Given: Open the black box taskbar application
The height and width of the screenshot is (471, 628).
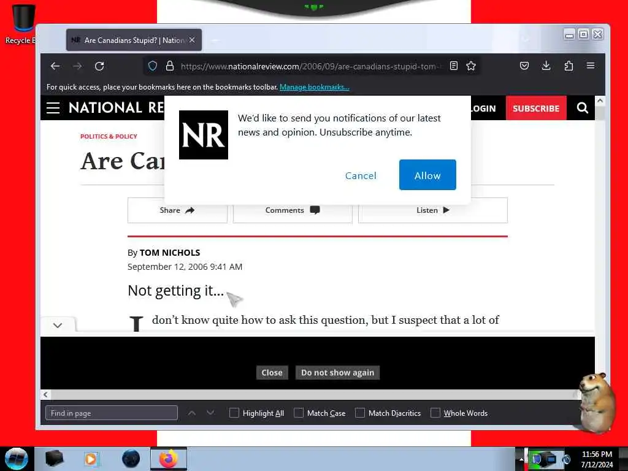Looking at the screenshot, I should [x=55, y=459].
